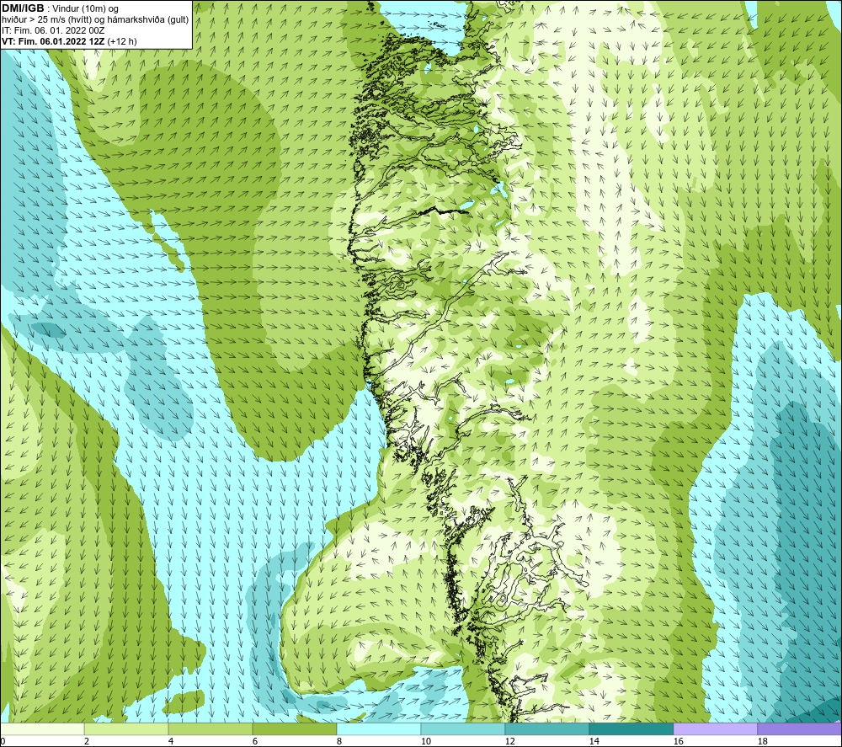Click the 8-10 m/s light cyan legend swatch
The width and height of the screenshot is (842, 747).
(379, 728)
